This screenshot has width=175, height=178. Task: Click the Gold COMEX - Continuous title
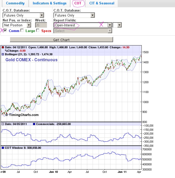click(x=31, y=60)
